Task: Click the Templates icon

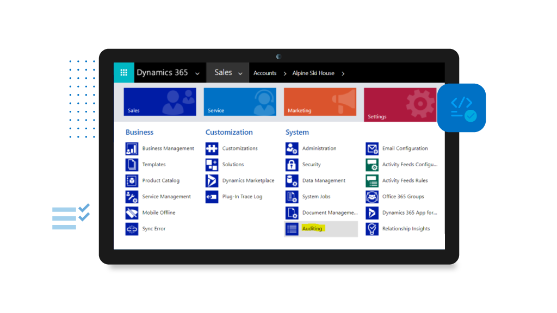Action: (132, 165)
